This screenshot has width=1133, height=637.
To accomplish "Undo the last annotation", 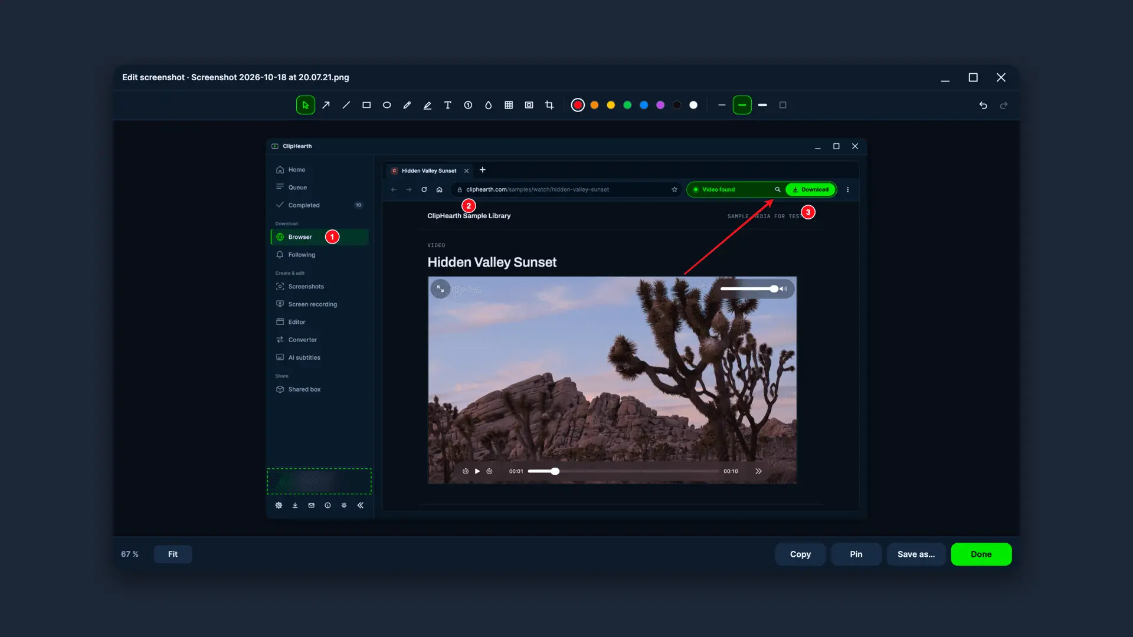I will point(983,105).
